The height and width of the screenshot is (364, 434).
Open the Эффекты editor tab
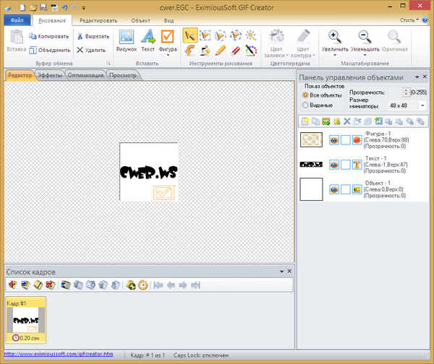[50, 75]
